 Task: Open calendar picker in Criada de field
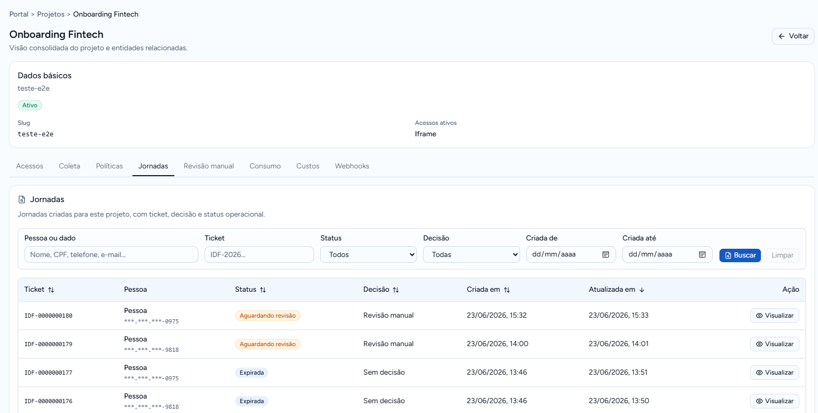(605, 254)
